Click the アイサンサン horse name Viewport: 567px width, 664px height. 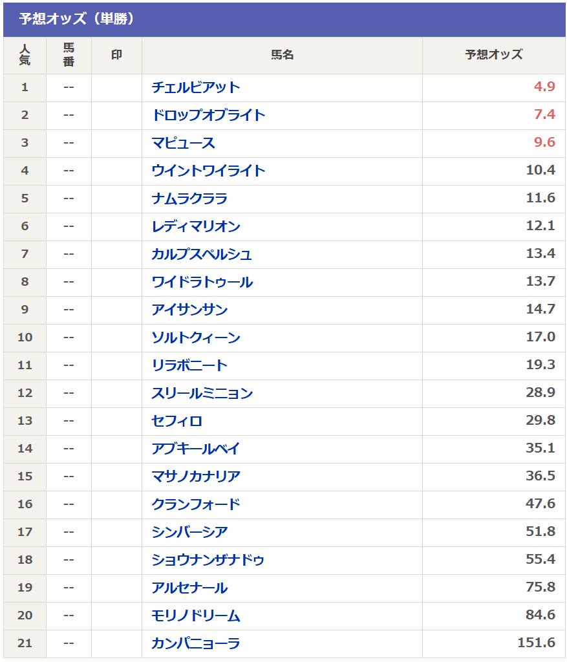coord(189,310)
